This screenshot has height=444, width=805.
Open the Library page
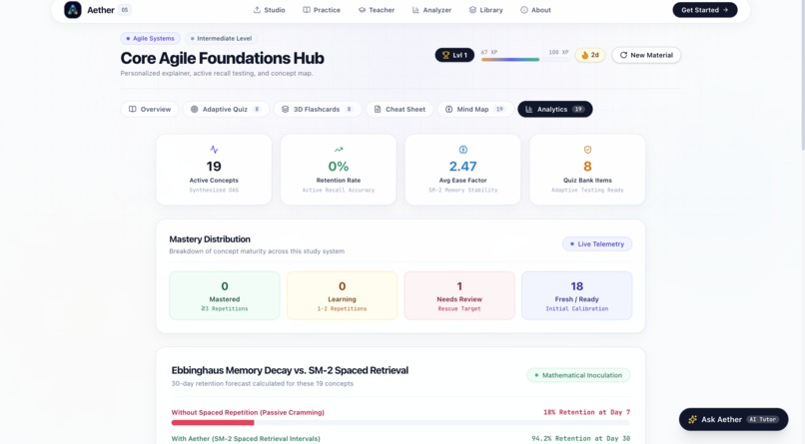[486, 10]
